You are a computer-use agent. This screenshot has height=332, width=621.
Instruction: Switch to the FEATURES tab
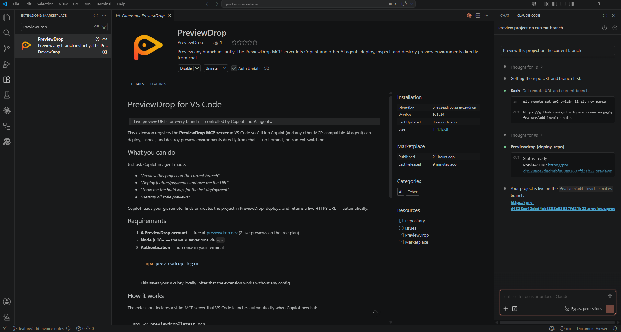point(158,84)
